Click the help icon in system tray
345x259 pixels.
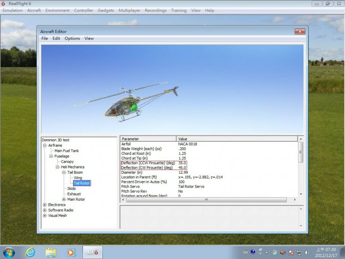253,252
